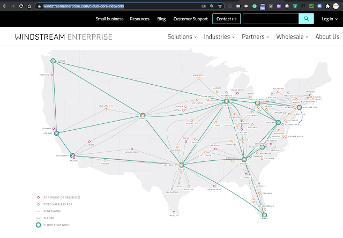Screen dimensions: 343x238
Task: Open Customer Support
Action: coord(191,19)
